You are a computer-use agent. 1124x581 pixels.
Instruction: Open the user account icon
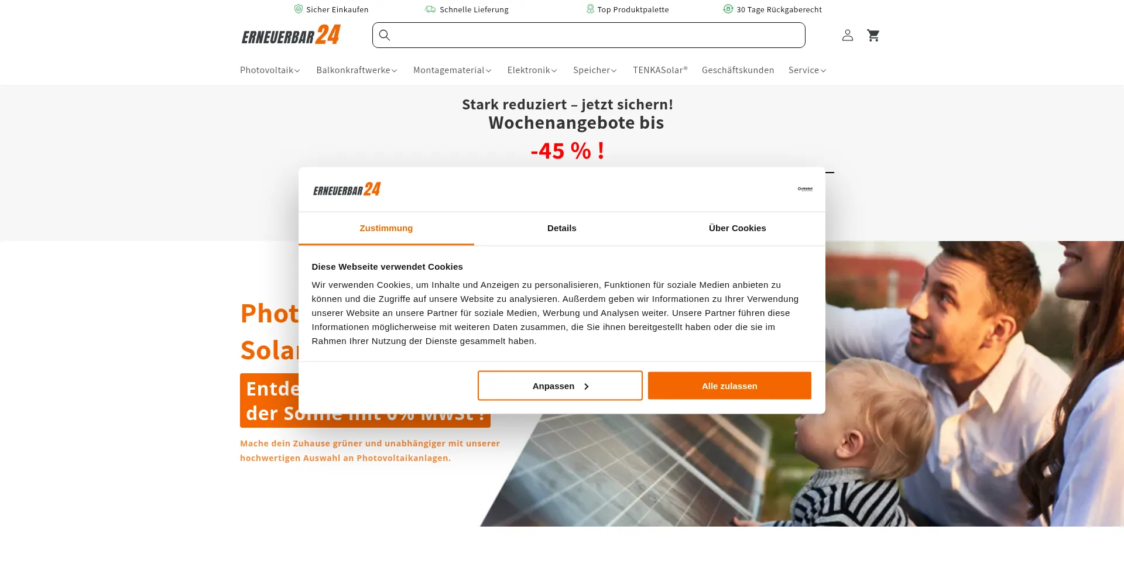[847, 35]
